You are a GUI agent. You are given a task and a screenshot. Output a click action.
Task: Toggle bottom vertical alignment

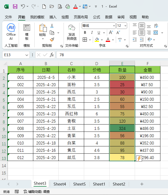pyautogui.click(x=149, y=26)
